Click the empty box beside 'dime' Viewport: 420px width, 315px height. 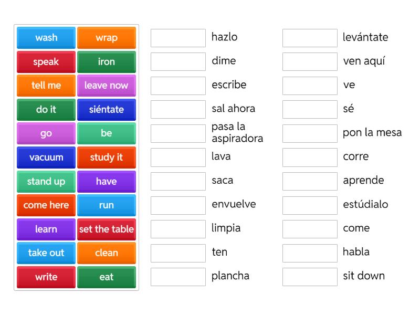[x=178, y=61]
